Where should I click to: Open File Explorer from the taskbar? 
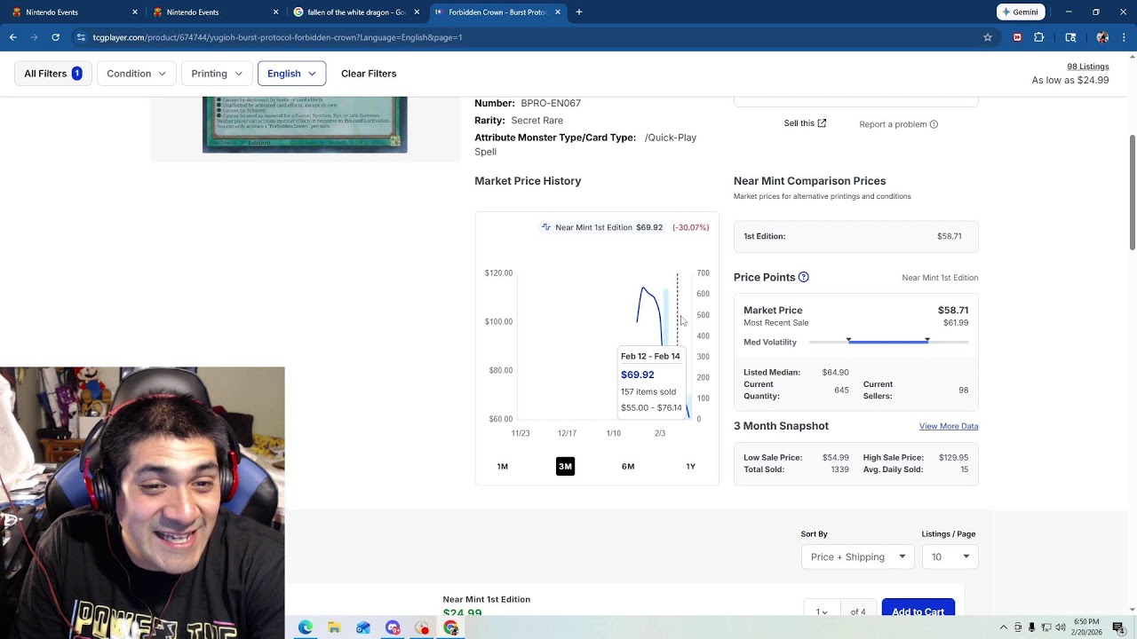click(334, 627)
